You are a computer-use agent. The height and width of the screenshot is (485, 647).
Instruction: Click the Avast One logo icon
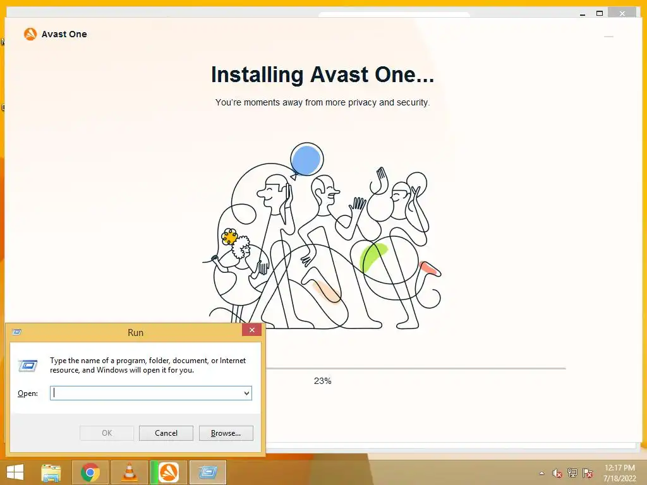pyautogui.click(x=30, y=34)
